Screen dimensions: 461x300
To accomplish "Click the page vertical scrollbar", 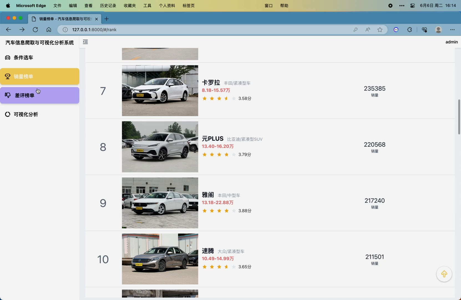I will click(x=459, y=117).
